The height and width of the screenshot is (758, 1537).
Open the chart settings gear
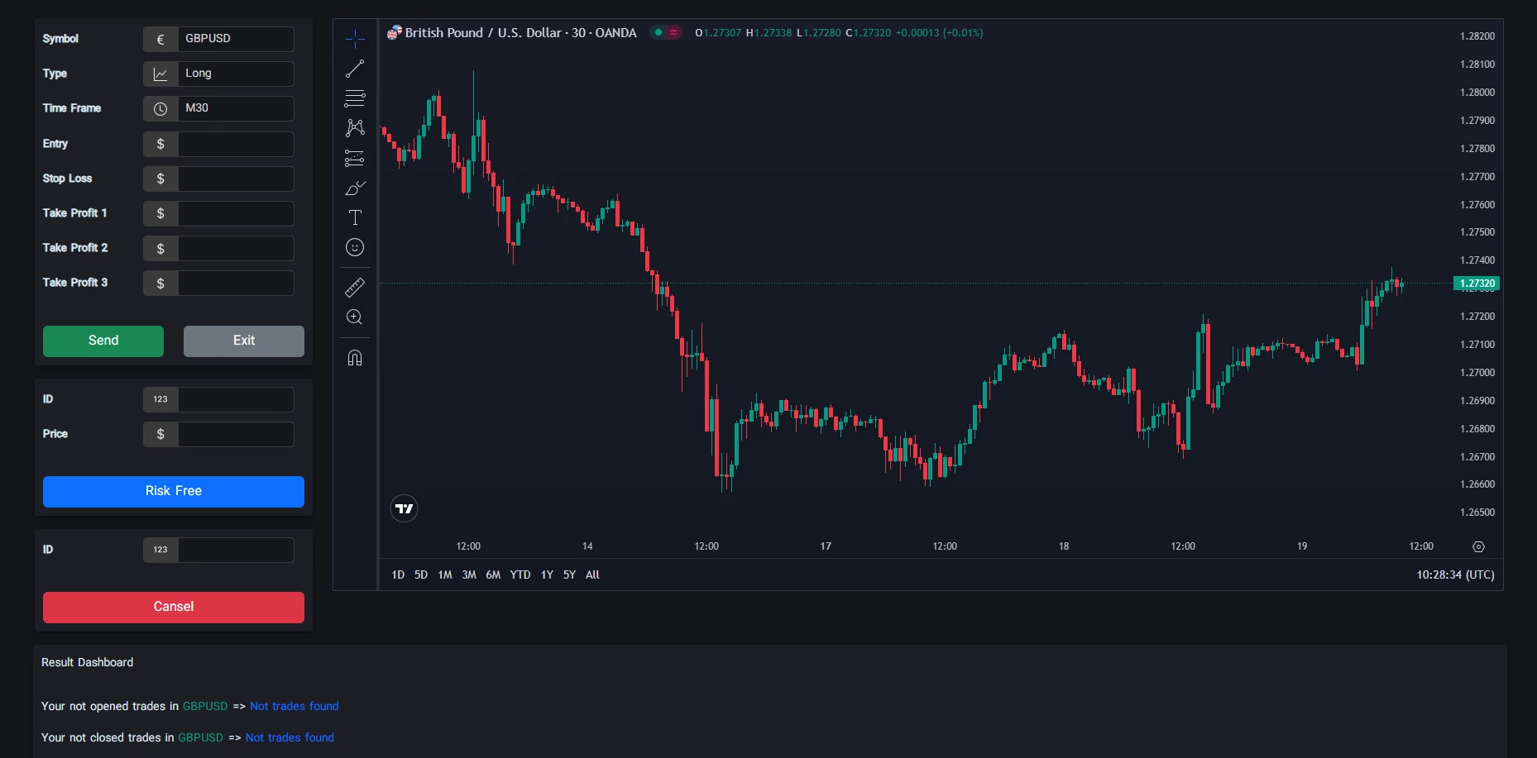(x=1478, y=546)
